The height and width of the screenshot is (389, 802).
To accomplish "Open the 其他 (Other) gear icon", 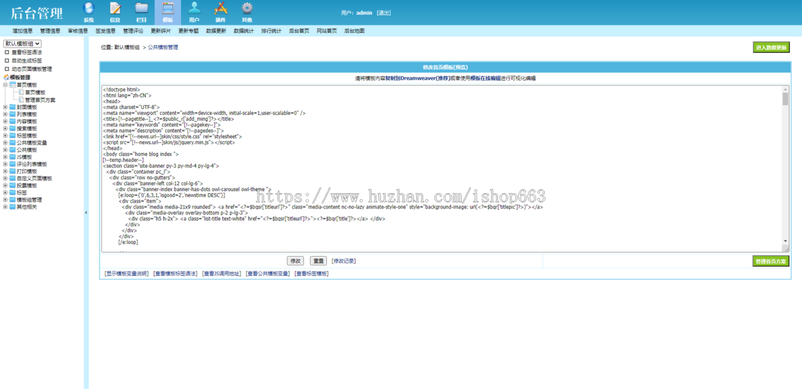I will point(247,9).
